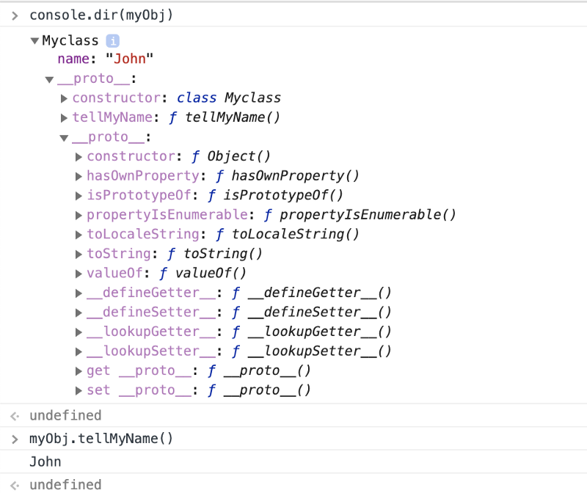Image resolution: width=587 pixels, height=493 pixels.
Task: Expand the __lookupSetter__ entry
Action: 79,351
